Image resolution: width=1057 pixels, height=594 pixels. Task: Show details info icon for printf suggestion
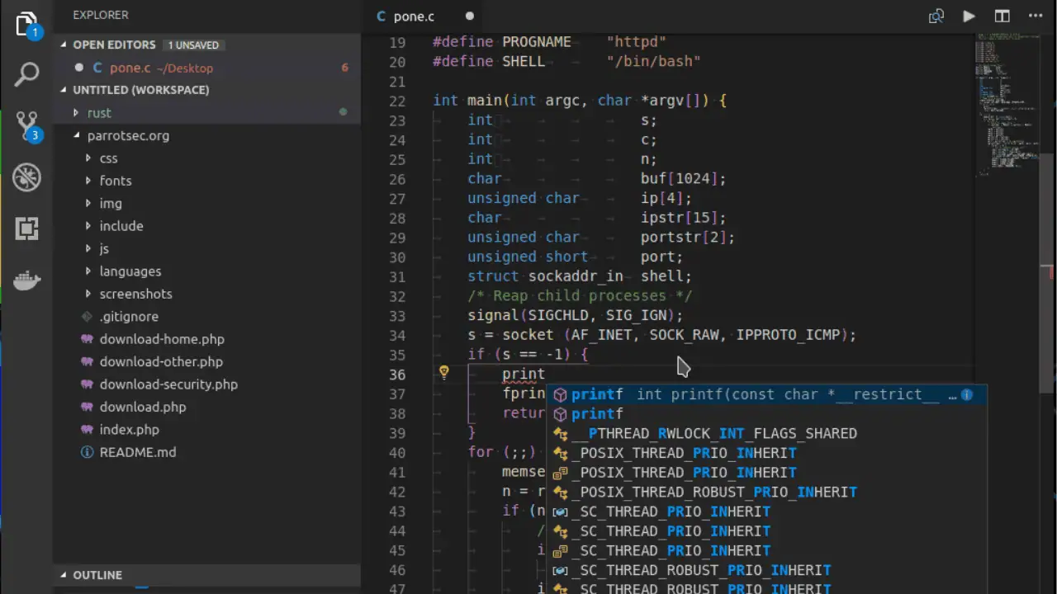(x=966, y=394)
